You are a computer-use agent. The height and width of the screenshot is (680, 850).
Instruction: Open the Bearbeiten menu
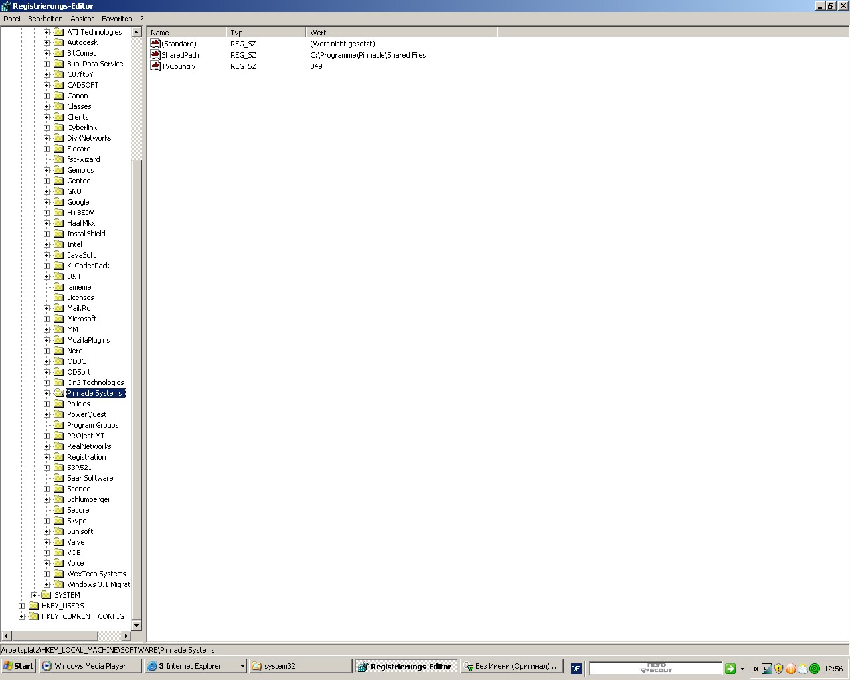pos(45,19)
